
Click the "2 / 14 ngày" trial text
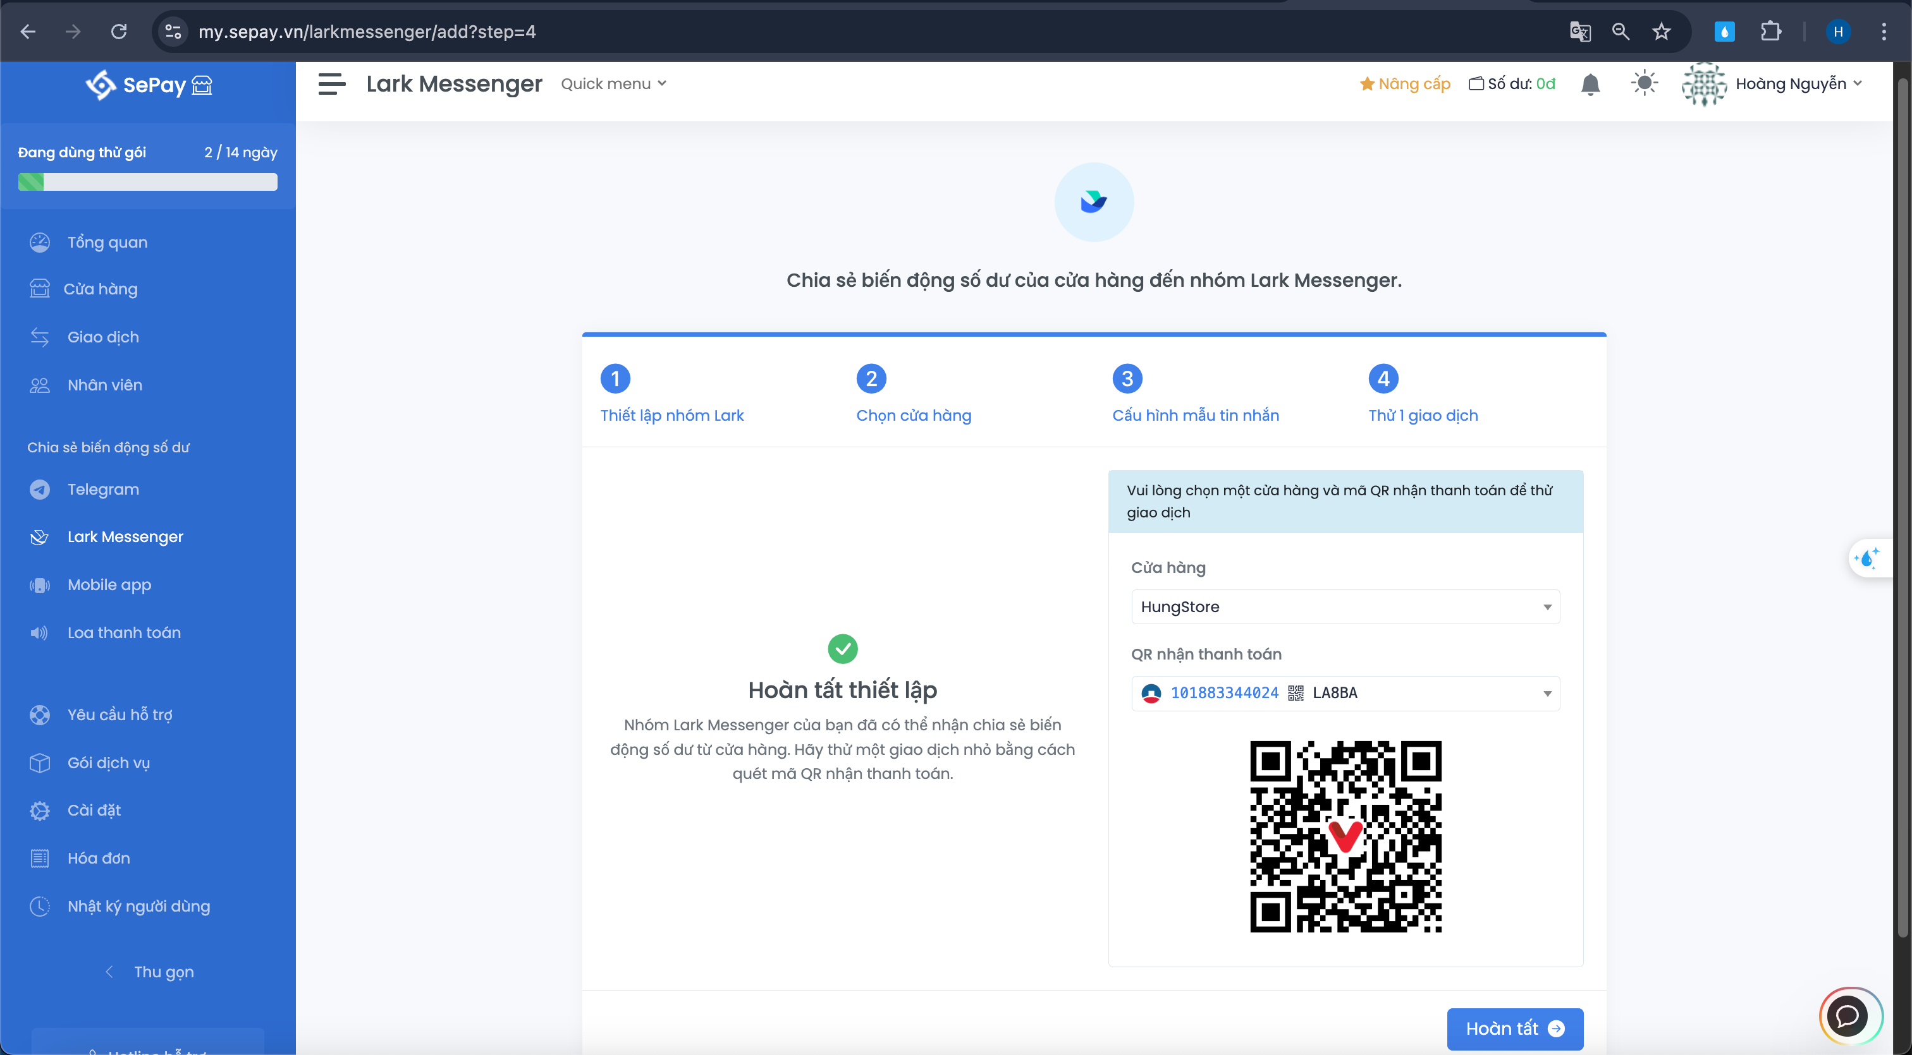pyautogui.click(x=240, y=153)
